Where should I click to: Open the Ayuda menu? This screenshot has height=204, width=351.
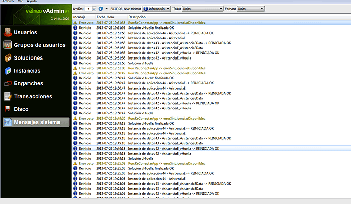coord(31,2)
